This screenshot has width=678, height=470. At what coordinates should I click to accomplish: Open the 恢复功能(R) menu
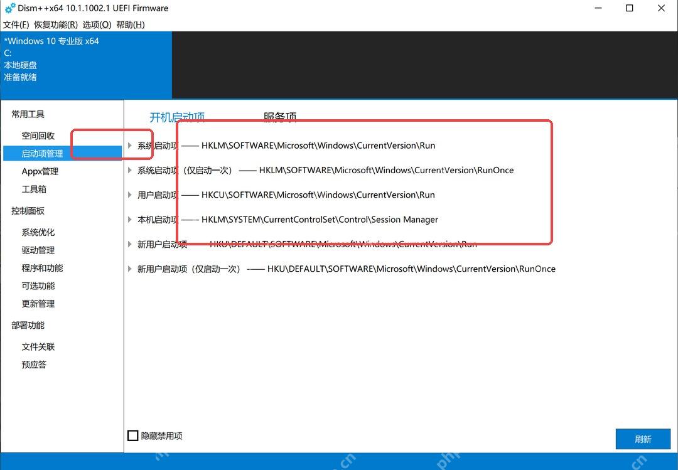coord(56,24)
